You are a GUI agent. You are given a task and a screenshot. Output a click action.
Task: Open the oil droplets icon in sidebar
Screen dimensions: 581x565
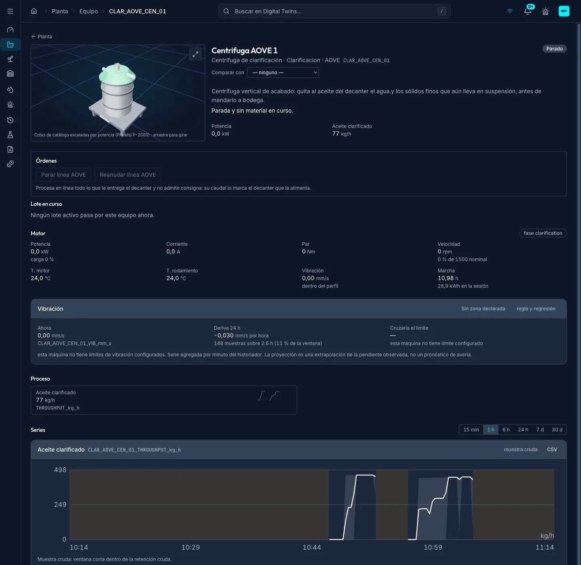[x=10, y=90]
